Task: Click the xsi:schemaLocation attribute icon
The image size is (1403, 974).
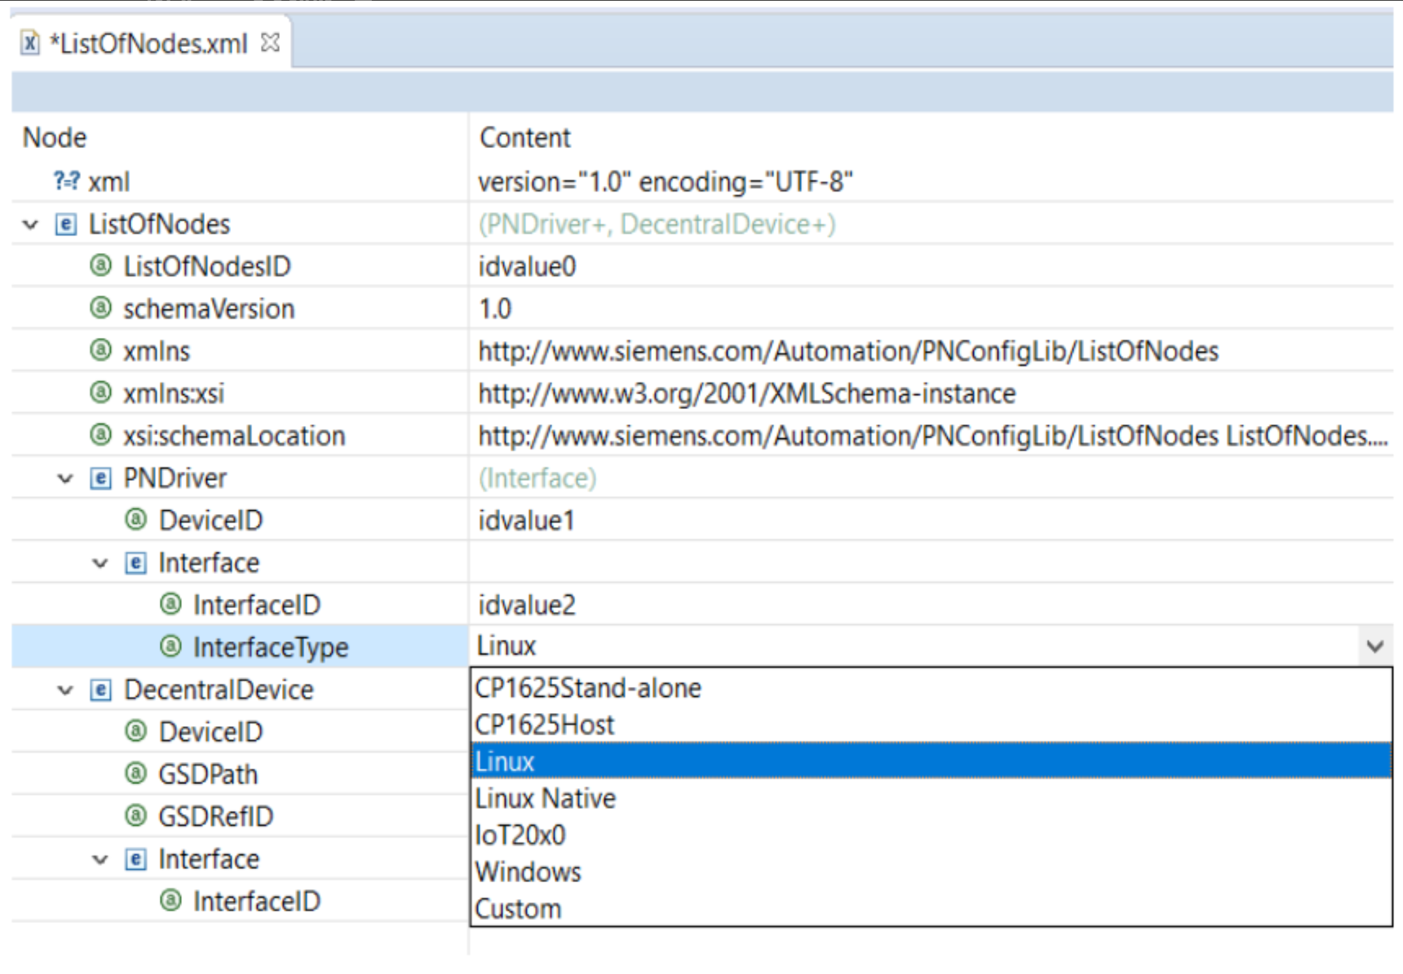Action: 100,435
